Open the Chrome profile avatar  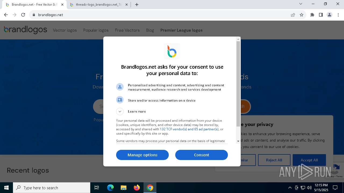(329, 15)
